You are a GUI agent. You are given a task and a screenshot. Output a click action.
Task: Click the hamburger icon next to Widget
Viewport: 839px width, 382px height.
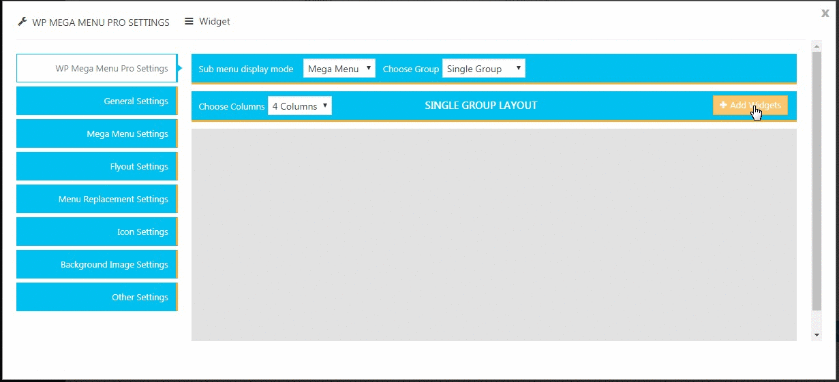point(189,21)
